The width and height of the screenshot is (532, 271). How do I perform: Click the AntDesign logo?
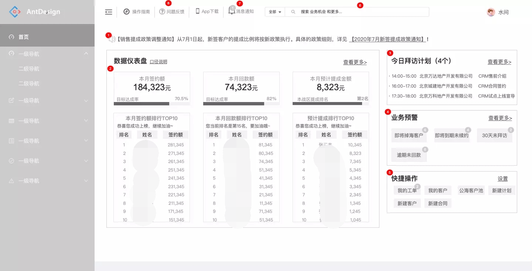pyautogui.click(x=15, y=12)
